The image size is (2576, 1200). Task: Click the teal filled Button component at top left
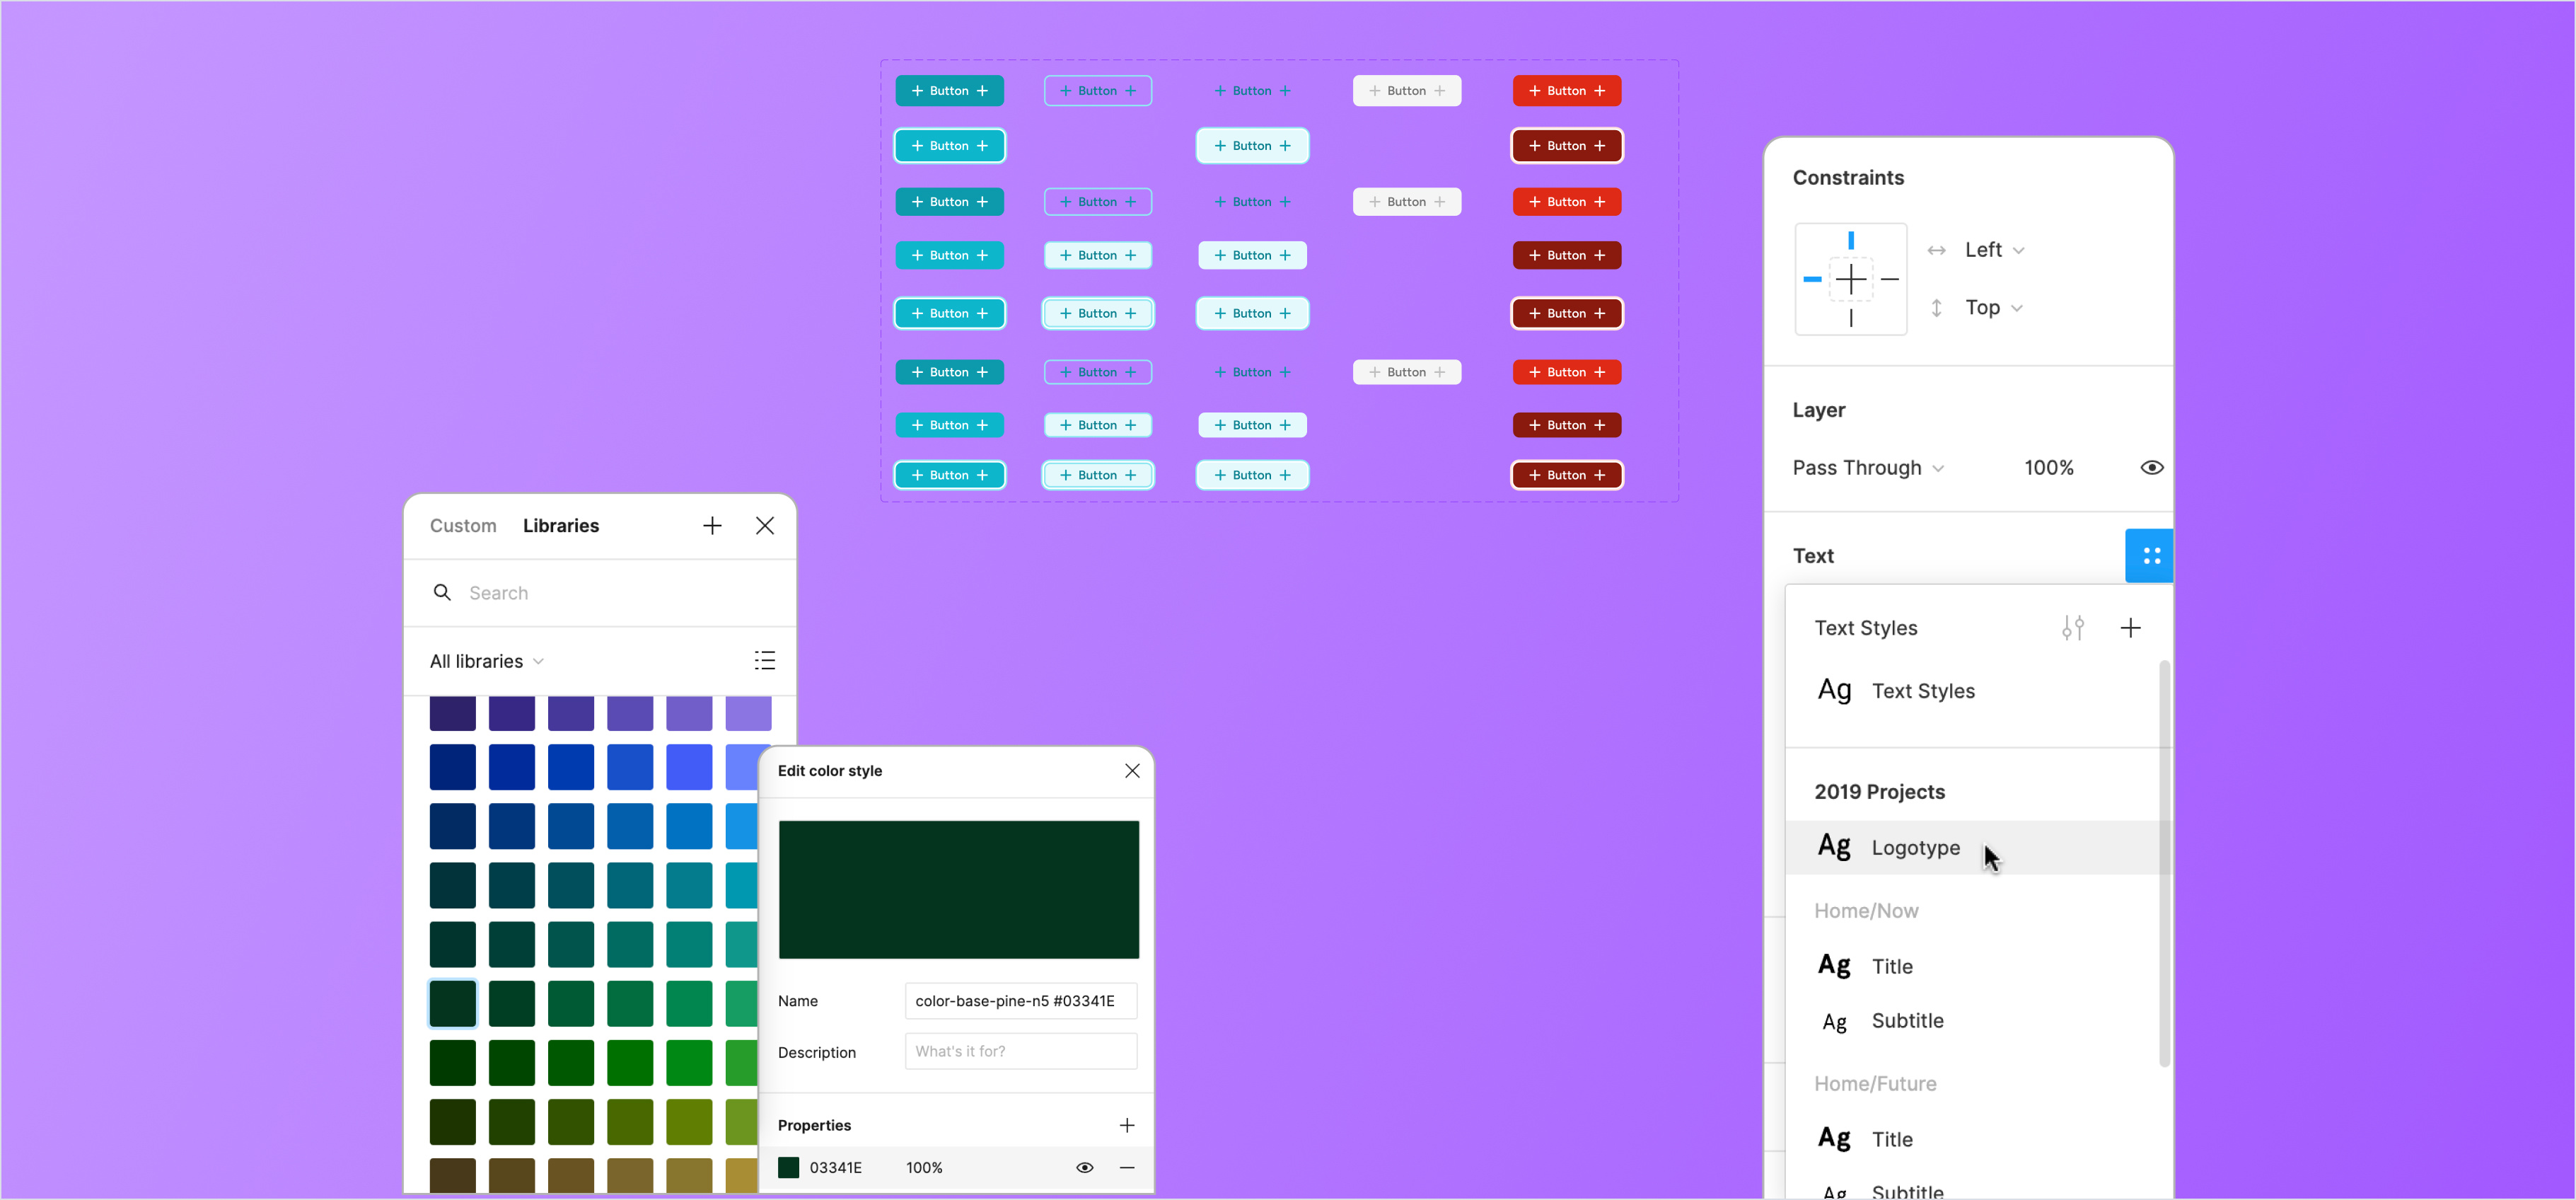(x=949, y=90)
